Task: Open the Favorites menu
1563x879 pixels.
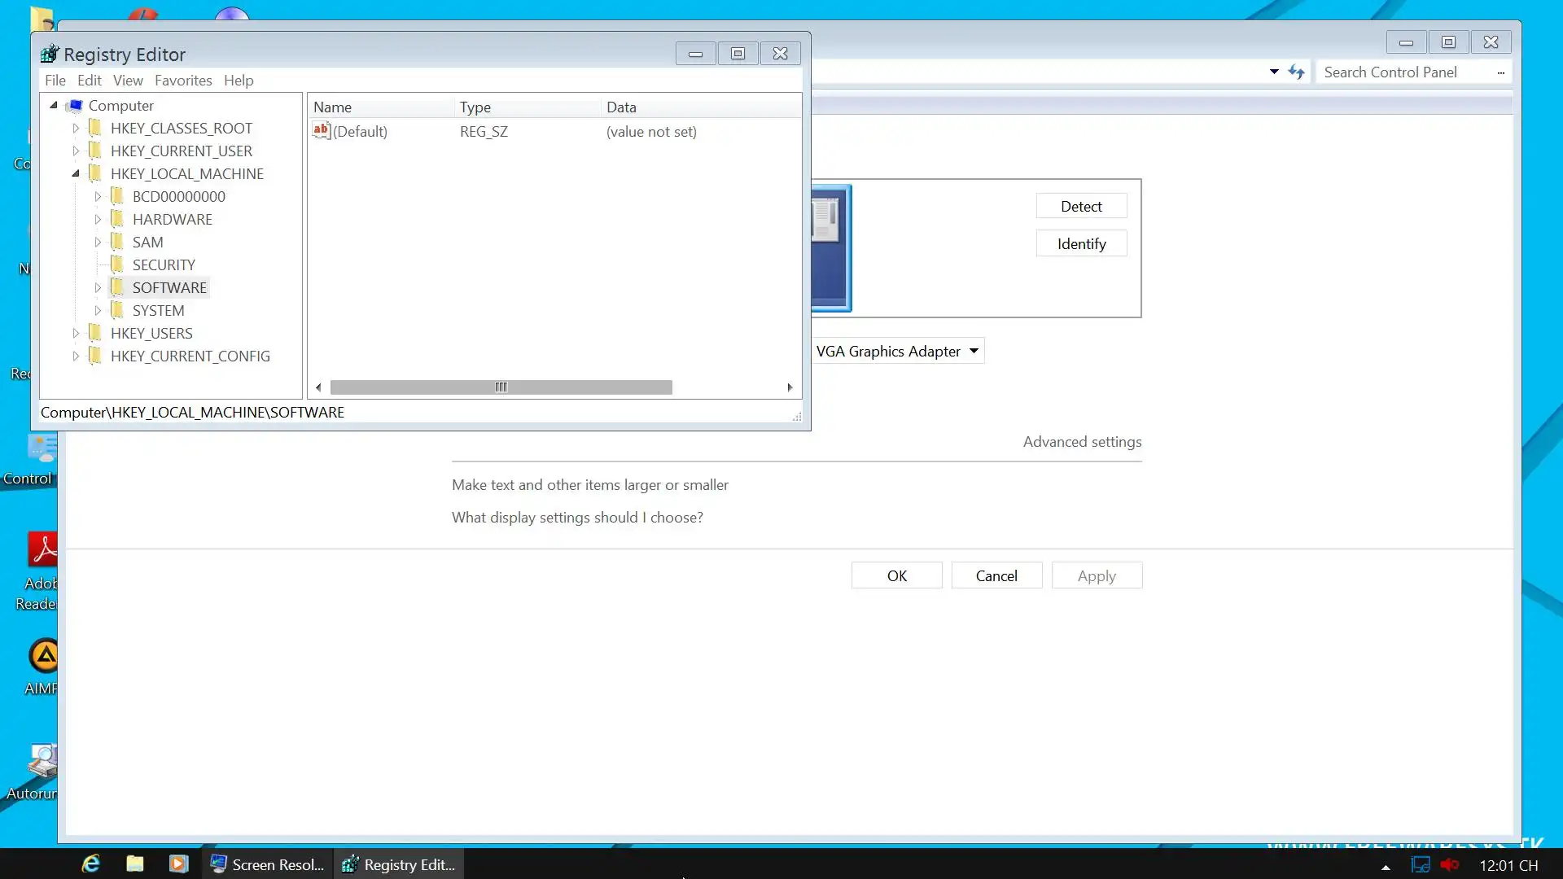Action: click(x=183, y=81)
